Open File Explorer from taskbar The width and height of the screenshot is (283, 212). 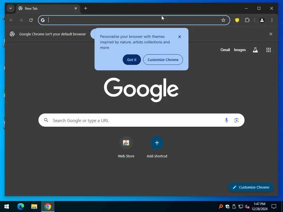pyautogui.click(x=34, y=206)
